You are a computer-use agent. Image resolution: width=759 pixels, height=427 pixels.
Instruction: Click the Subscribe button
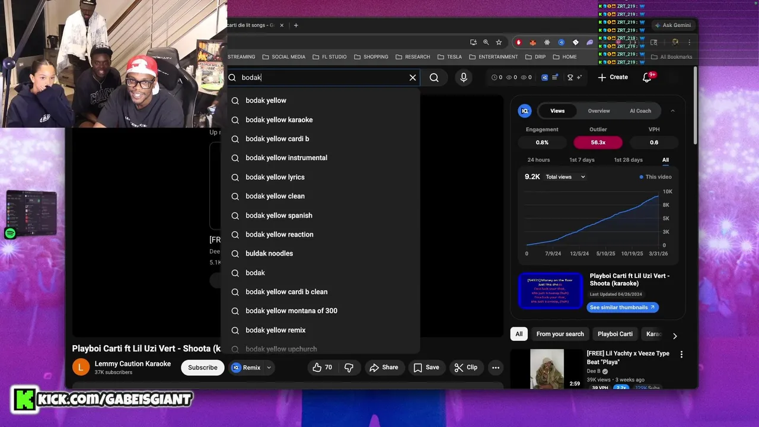[x=203, y=368]
